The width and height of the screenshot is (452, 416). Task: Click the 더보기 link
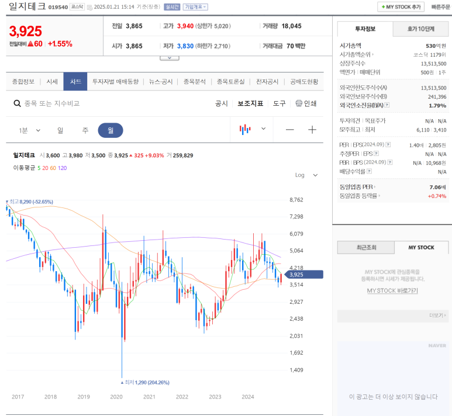437,316
